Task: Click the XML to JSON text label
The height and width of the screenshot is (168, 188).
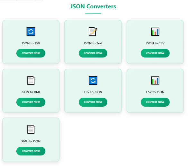Action: click(31, 141)
